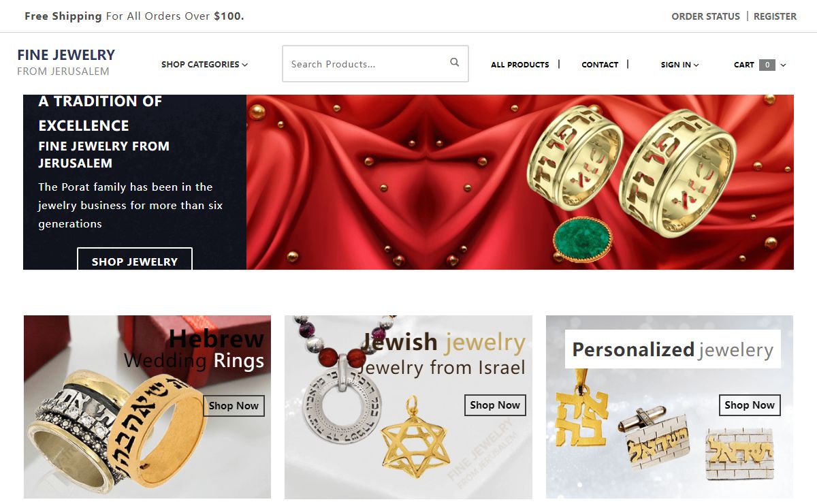This screenshot has width=817, height=504.
Task: Click Shop Now on Jewish jewelry banner
Action: point(495,405)
